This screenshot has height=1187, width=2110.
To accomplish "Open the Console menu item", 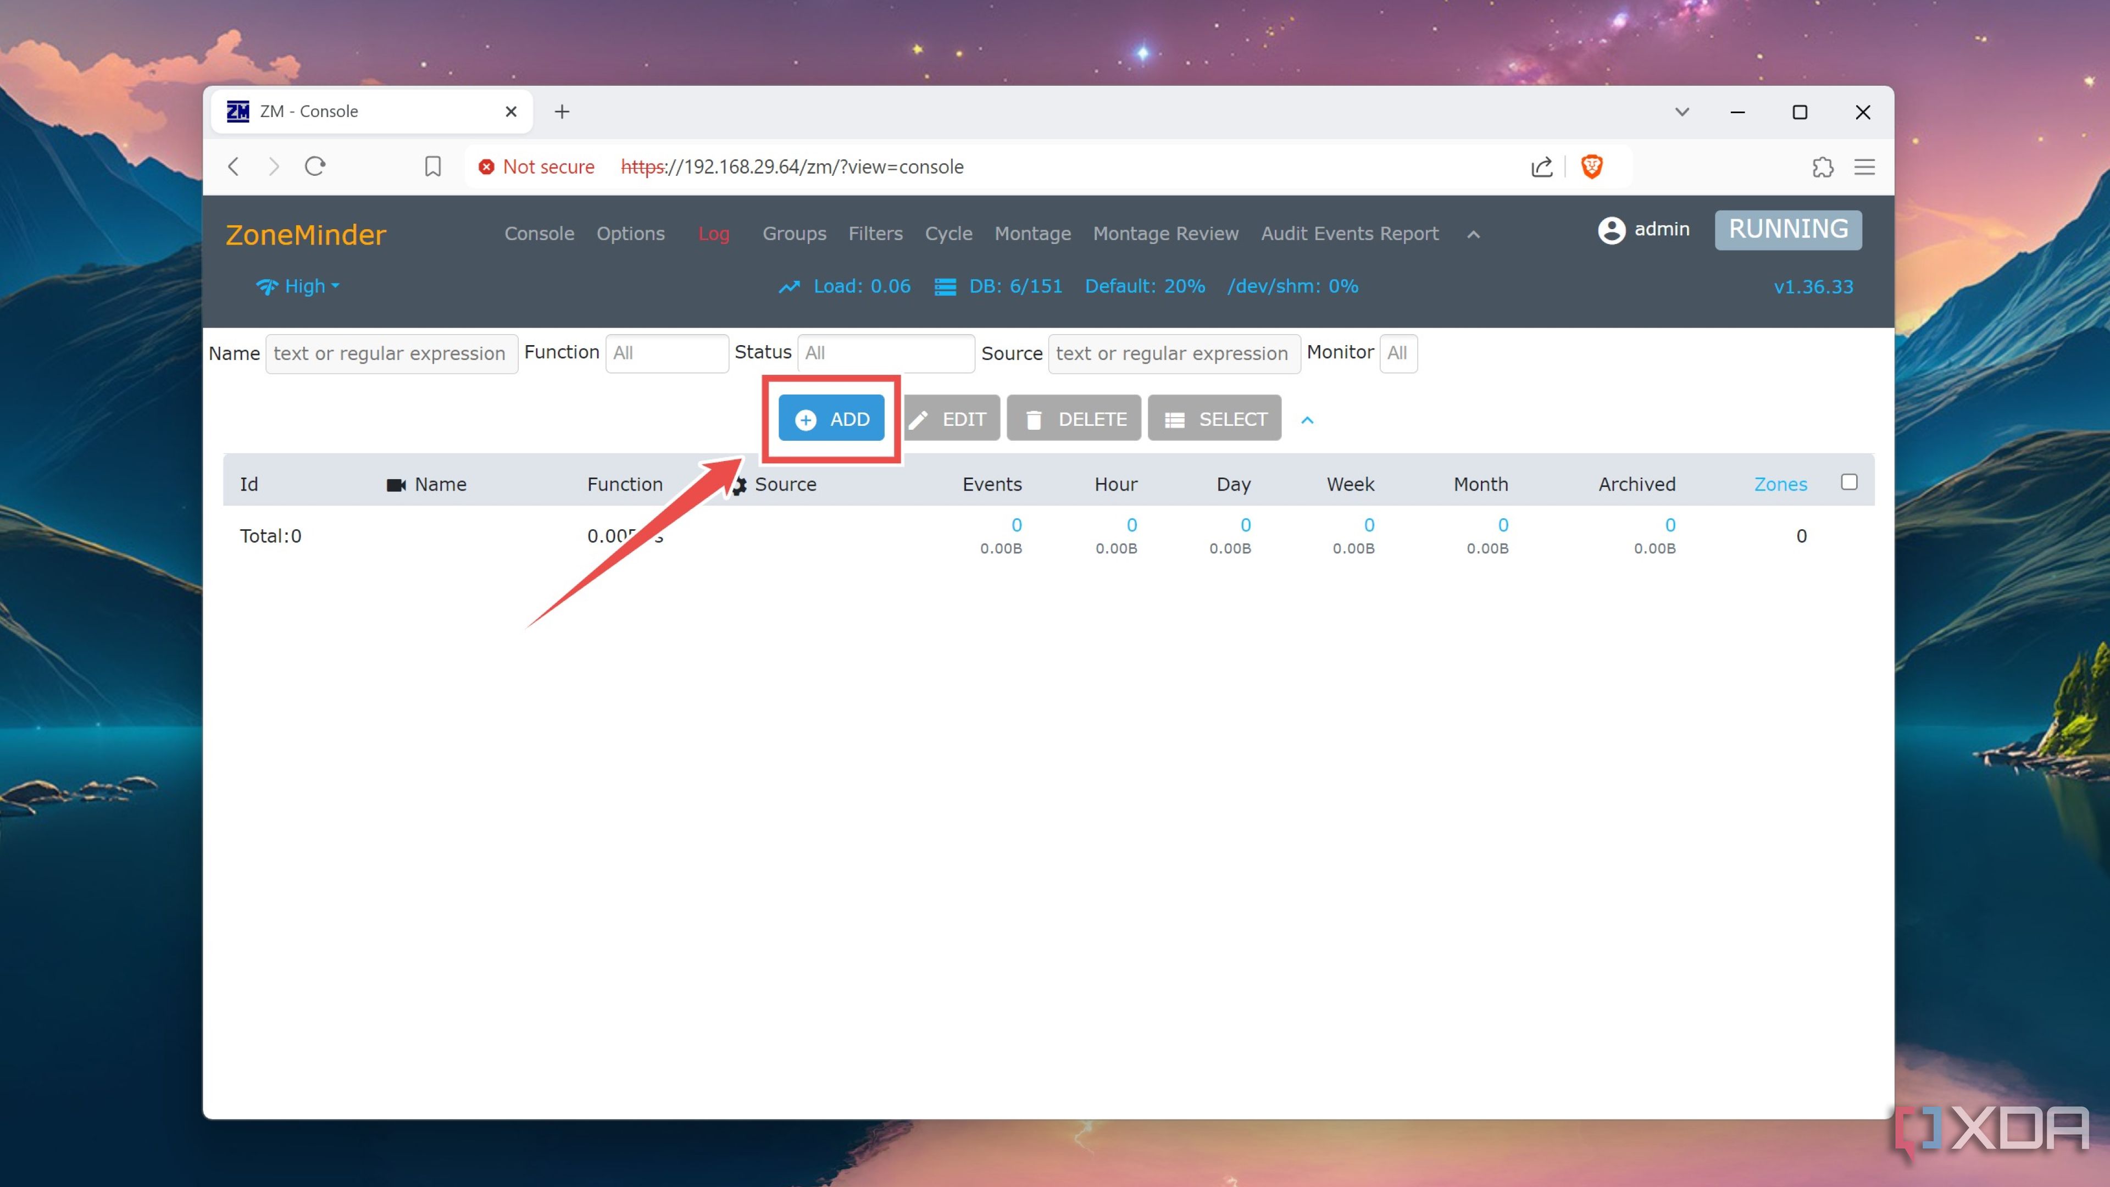I will (539, 234).
